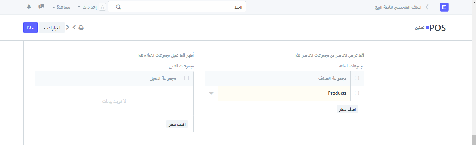The width and height of the screenshot is (476, 145).
Task: Print the POS profile document
Action: (x=81, y=28)
